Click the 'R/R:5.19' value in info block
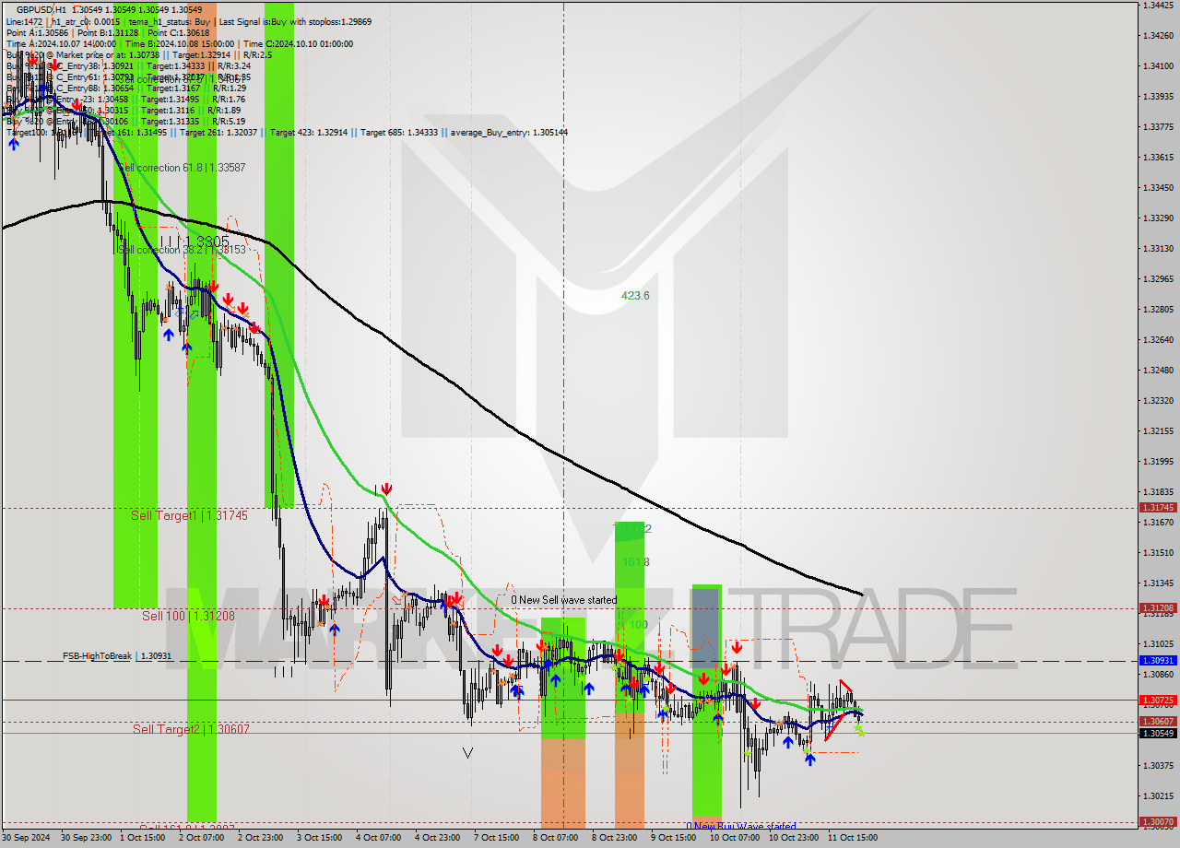 click(229, 122)
